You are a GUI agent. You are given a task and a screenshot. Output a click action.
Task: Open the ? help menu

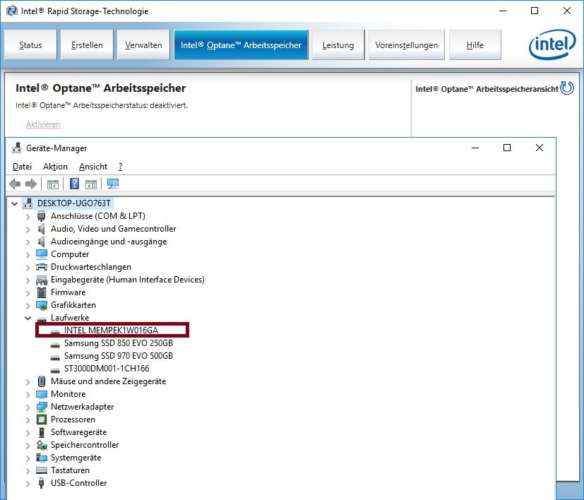pyautogui.click(x=120, y=167)
